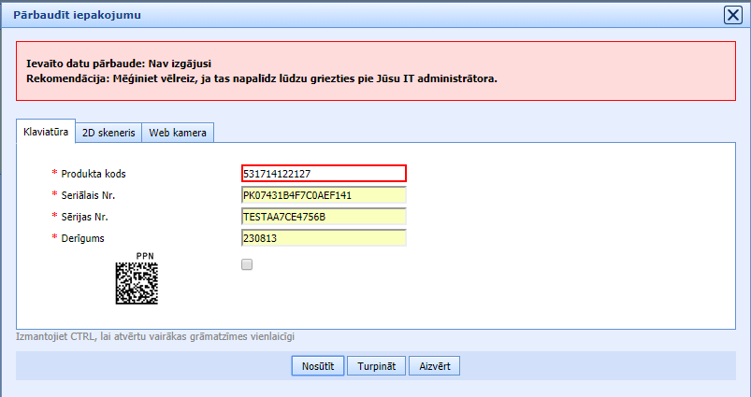Close the Pārbaudīt iepakojumu dialog with X

(x=734, y=15)
